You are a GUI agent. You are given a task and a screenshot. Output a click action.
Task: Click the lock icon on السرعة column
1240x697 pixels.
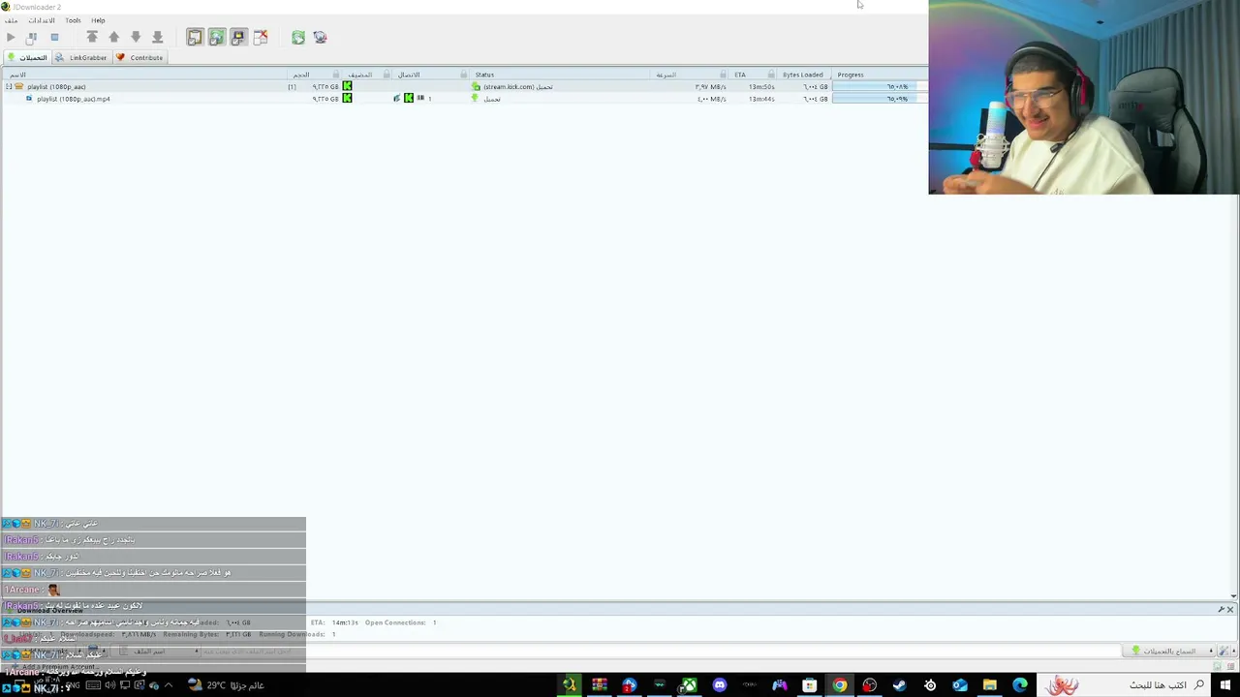[724, 75]
